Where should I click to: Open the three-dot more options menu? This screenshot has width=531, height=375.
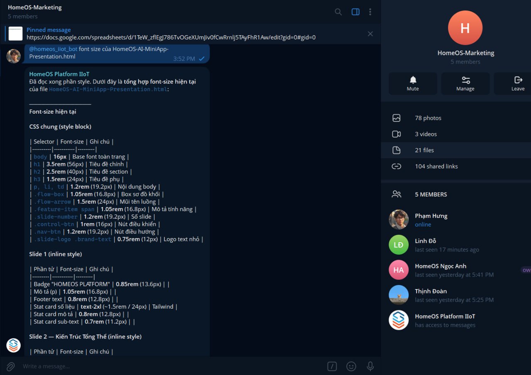(370, 12)
